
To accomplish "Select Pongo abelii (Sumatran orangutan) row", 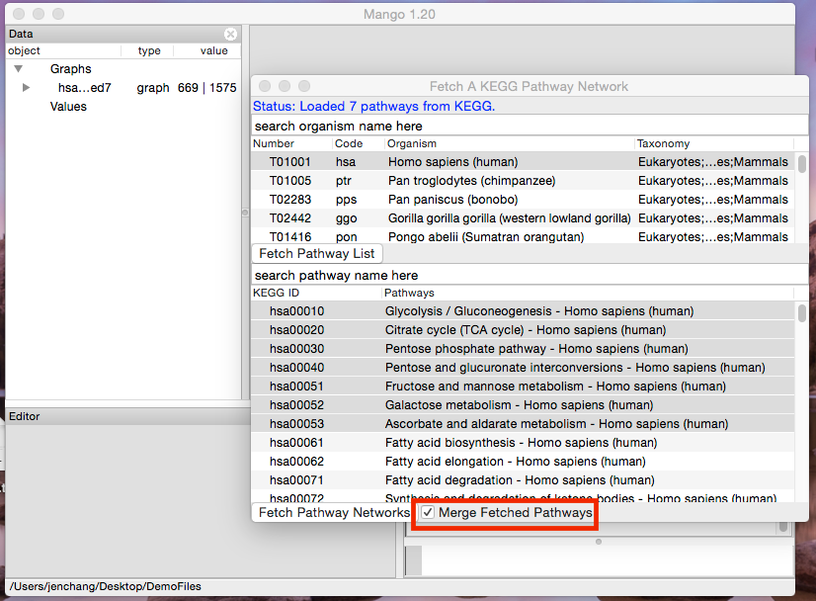I will click(x=523, y=236).
